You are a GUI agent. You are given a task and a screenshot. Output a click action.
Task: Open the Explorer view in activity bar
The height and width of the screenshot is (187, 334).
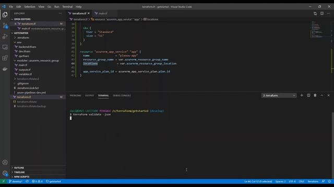point(5,15)
